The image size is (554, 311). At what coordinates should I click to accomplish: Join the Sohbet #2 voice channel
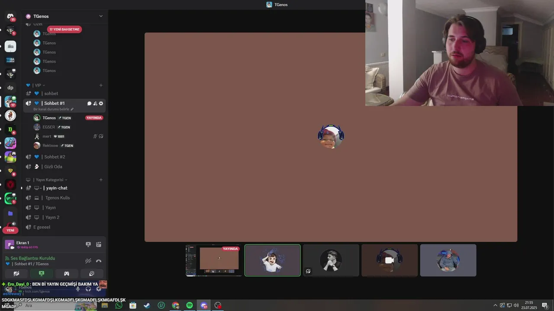click(64, 157)
